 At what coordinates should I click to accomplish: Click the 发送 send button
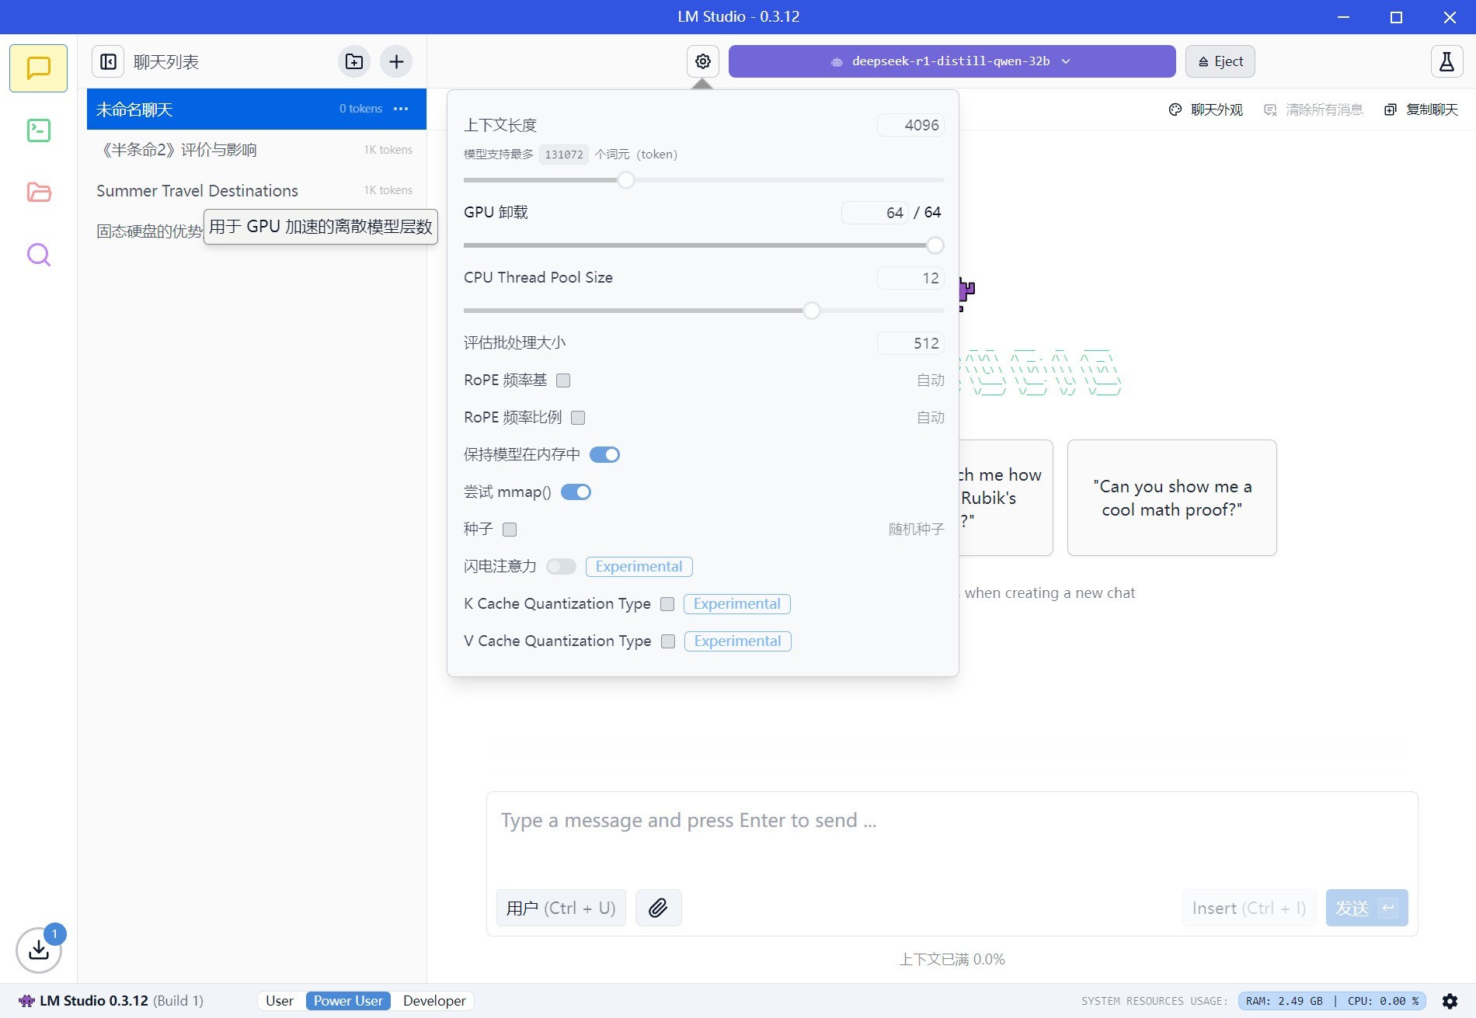(1366, 908)
